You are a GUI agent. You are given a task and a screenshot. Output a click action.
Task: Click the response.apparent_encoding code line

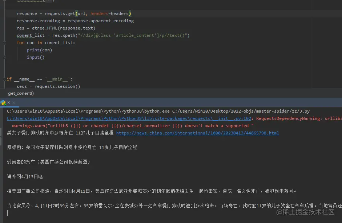click(x=75, y=21)
